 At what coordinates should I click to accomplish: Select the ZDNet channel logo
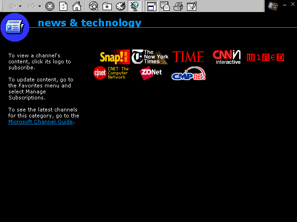[x=151, y=74]
